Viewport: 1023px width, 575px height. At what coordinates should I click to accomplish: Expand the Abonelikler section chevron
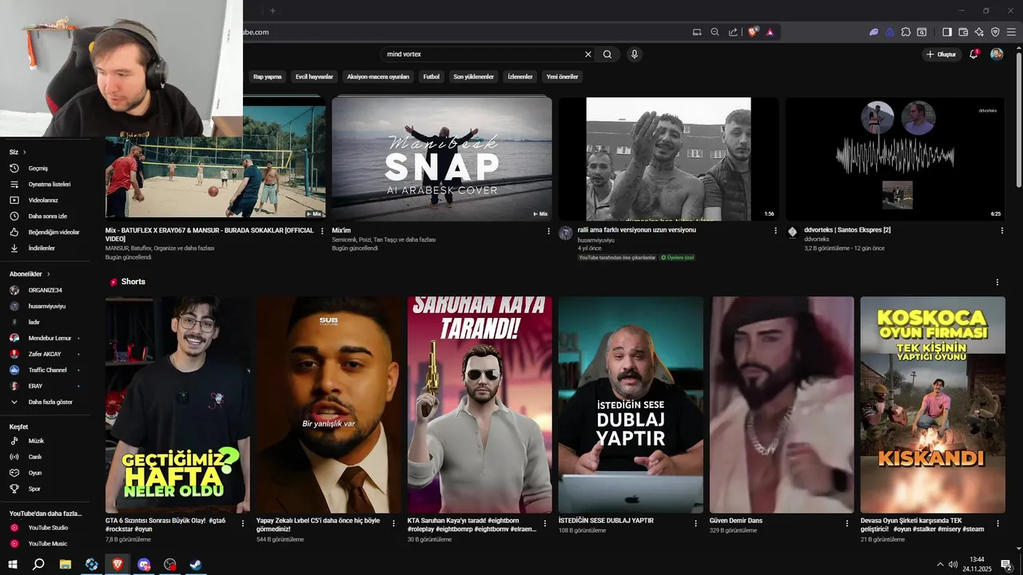(x=49, y=274)
